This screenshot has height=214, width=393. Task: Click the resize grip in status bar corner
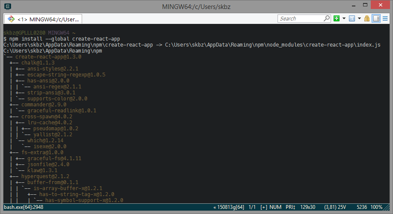tap(387, 207)
